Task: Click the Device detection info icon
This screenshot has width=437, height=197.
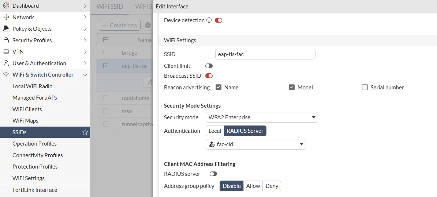Action: 209,20
